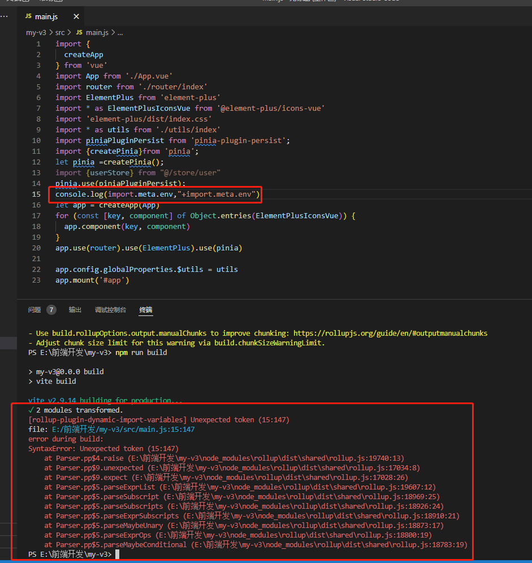Click './App.vue' import path text

point(149,76)
